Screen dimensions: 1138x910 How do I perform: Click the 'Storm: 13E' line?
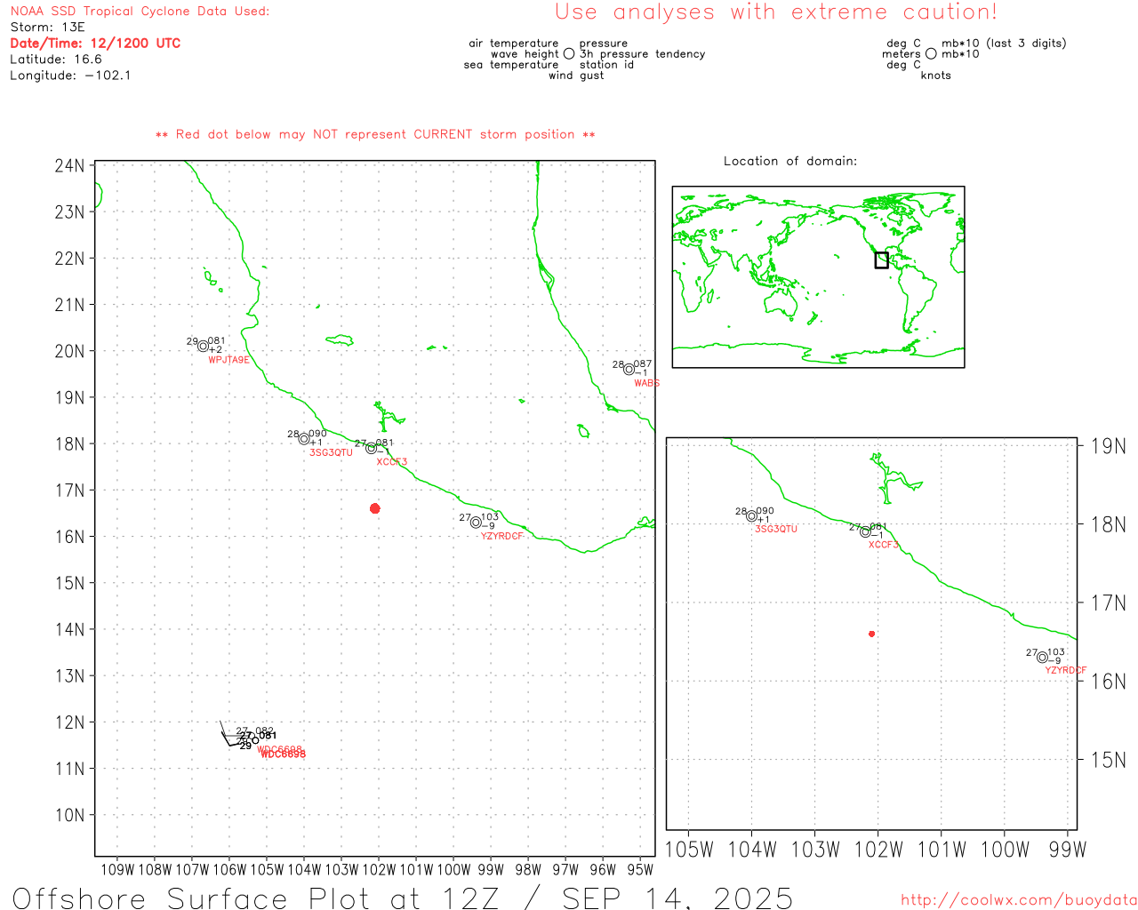(47, 27)
